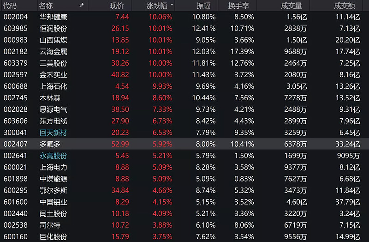Click change value 10.06%
Viewport: 369px width, 242px height.
pyautogui.click(x=161, y=17)
